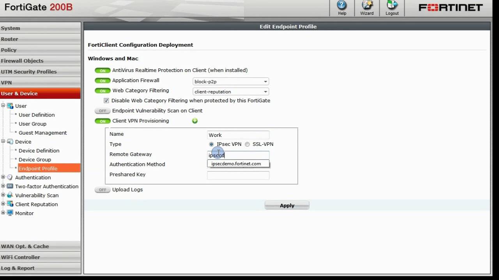Click the Name input field
This screenshot has height=280, width=499.
(x=238, y=135)
